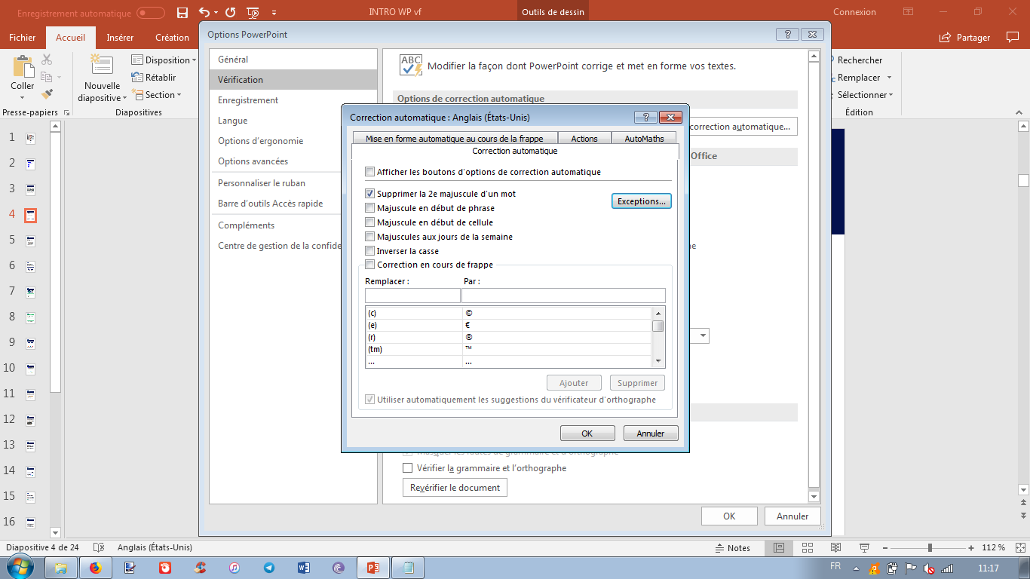Click the volume muted tray icon
Viewport: 1030px width, 579px height.
tap(930, 568)
